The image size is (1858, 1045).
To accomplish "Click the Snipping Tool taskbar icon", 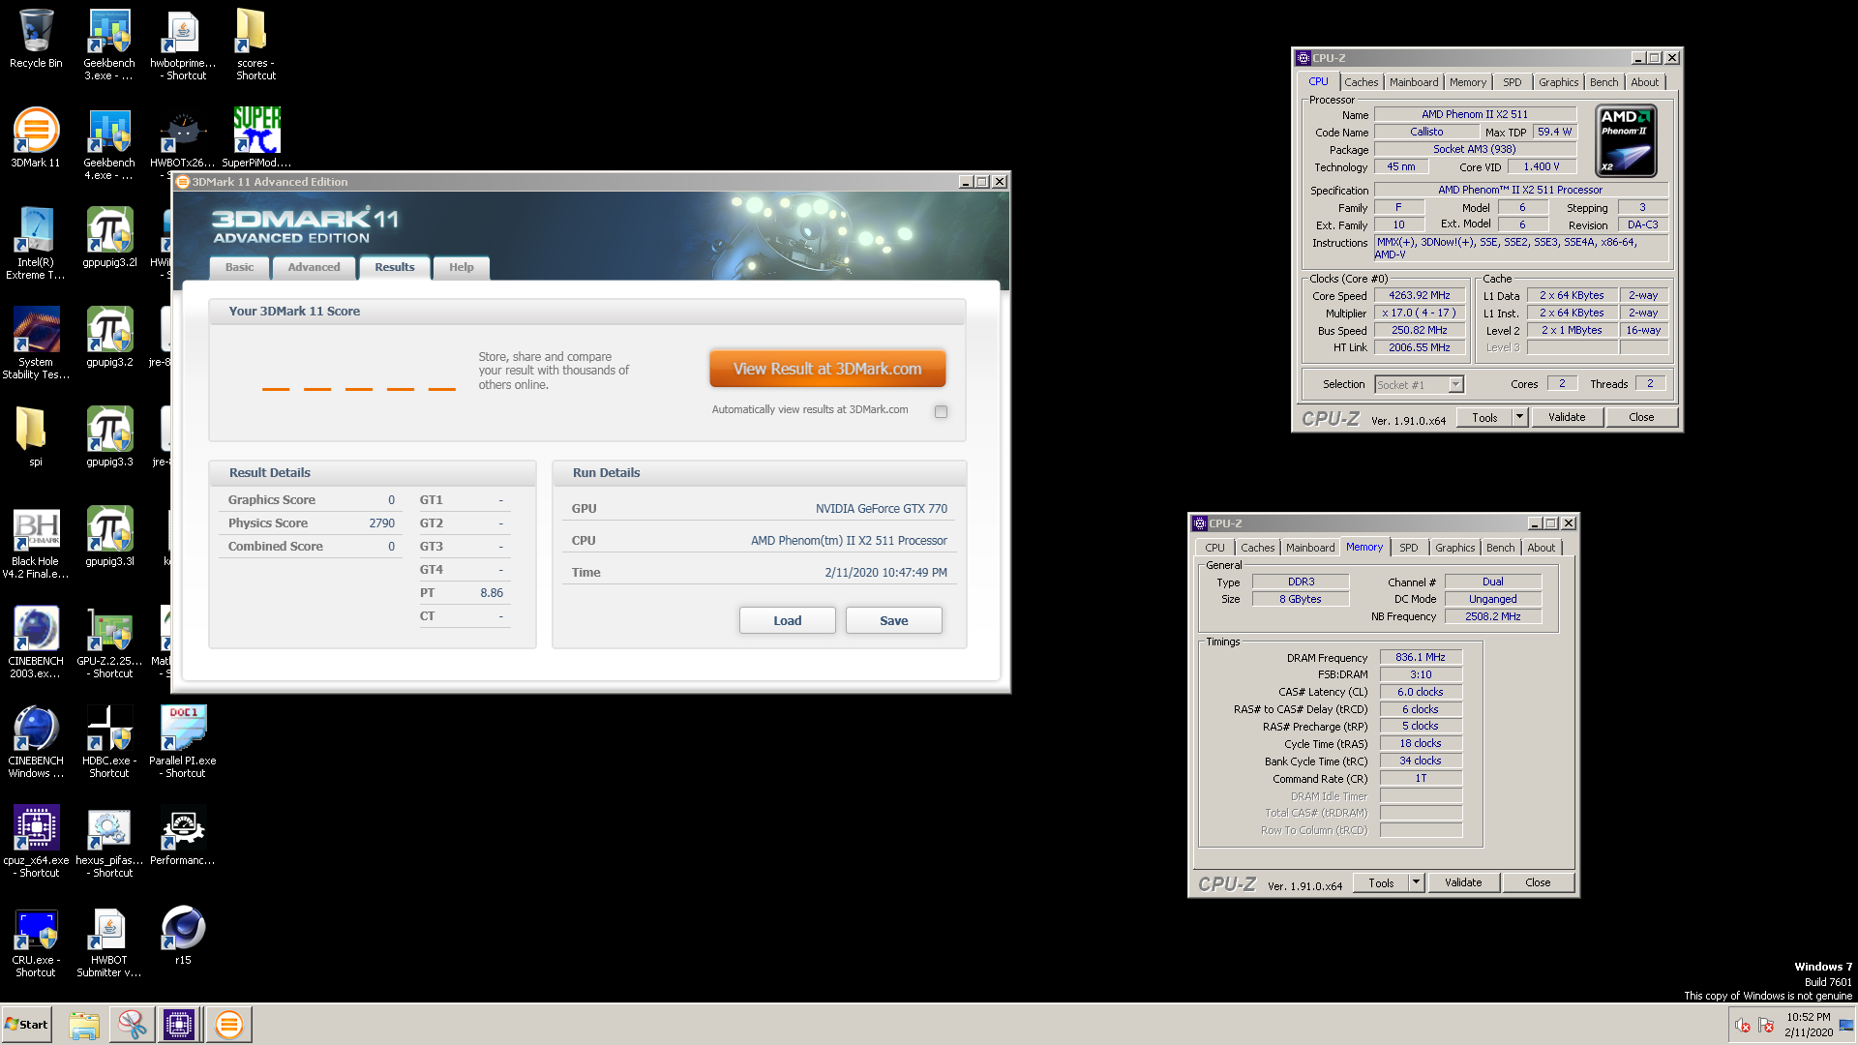I will pos(132,1024).
